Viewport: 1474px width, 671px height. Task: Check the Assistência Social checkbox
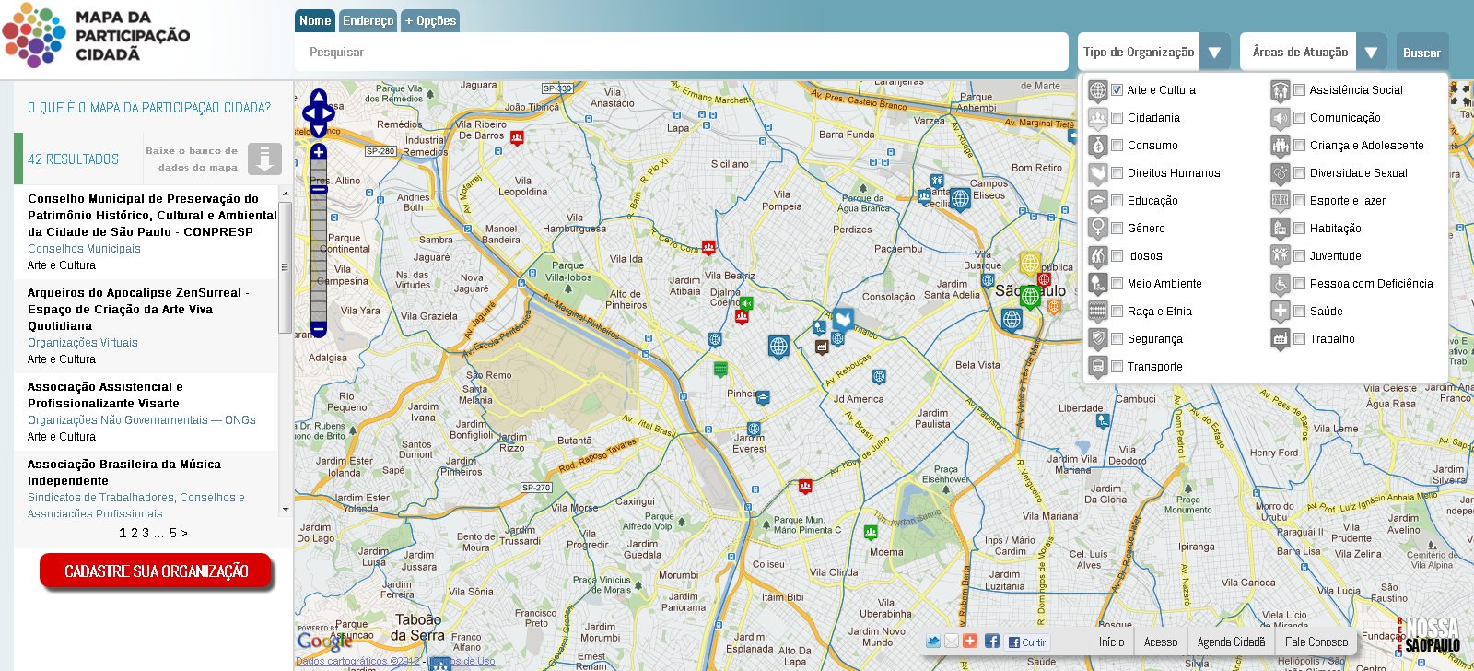1299,90
